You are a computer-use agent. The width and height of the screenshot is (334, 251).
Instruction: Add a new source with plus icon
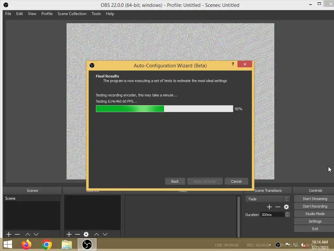pos(69,234)
